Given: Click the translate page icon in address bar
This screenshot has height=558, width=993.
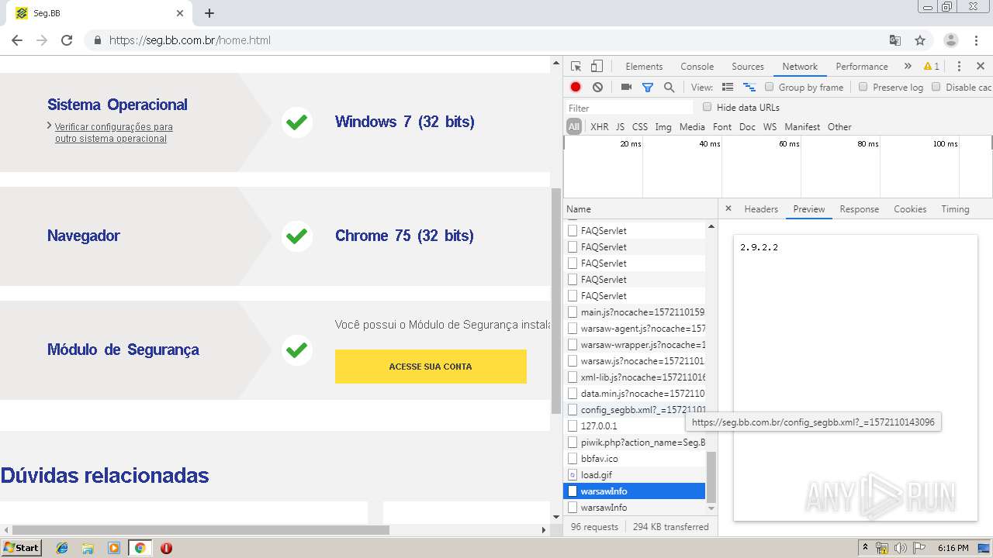Looking at the screenshot, I should [895, 40].
